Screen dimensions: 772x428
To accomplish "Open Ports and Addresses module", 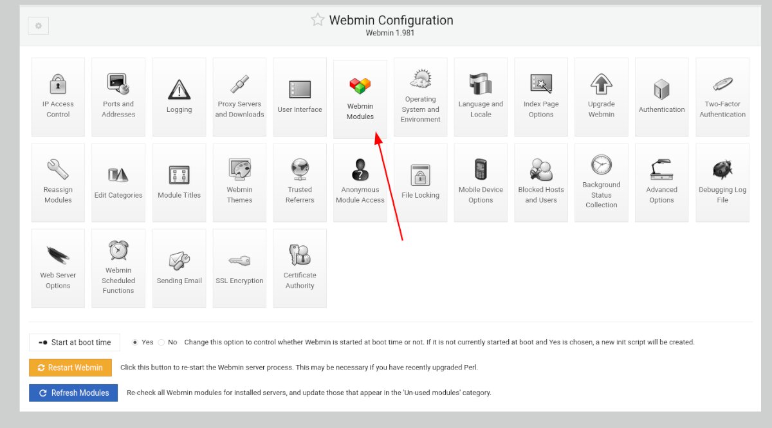I will click(x=118, y=97).
